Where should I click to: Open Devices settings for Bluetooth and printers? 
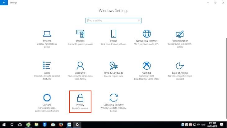(x=80, y=38)
